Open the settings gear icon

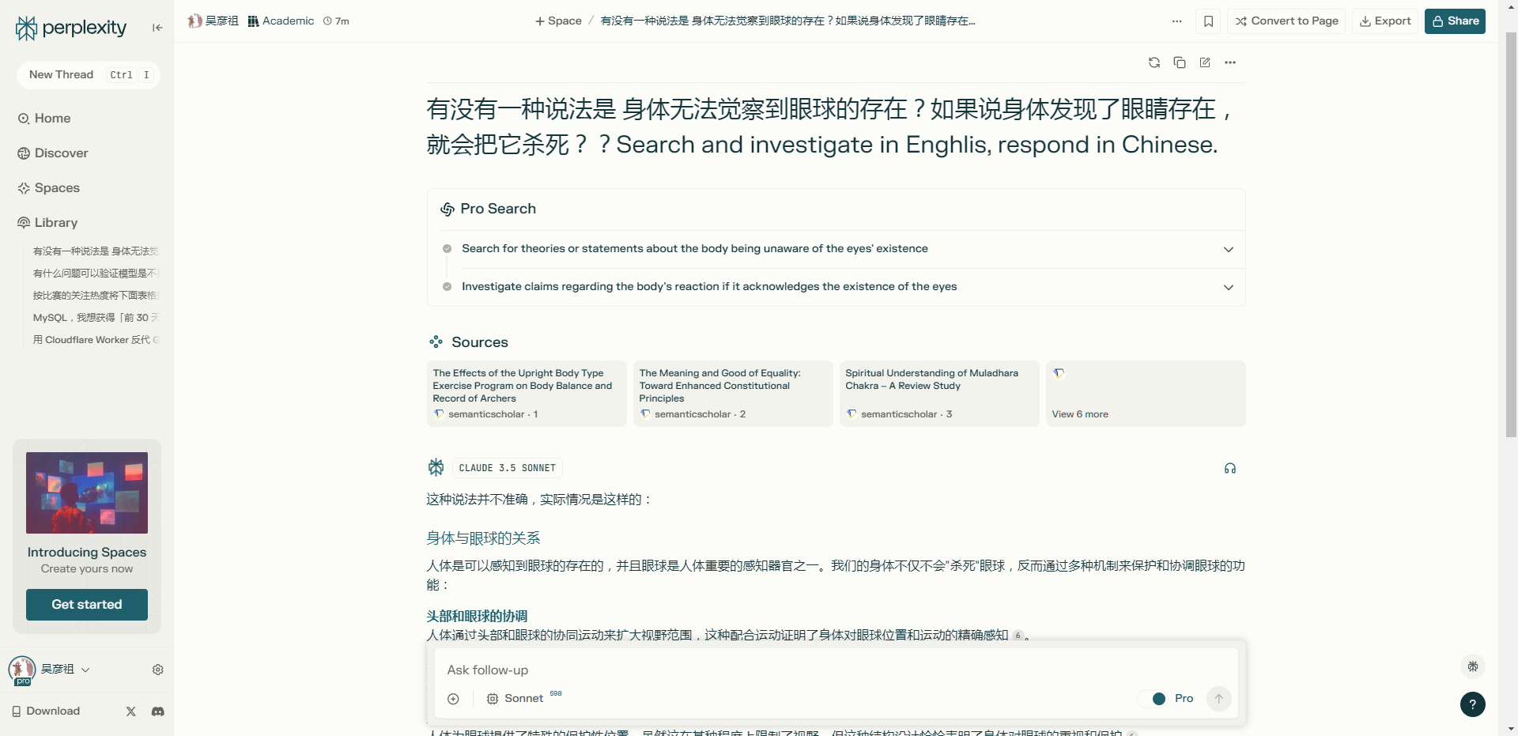[158, 670]
